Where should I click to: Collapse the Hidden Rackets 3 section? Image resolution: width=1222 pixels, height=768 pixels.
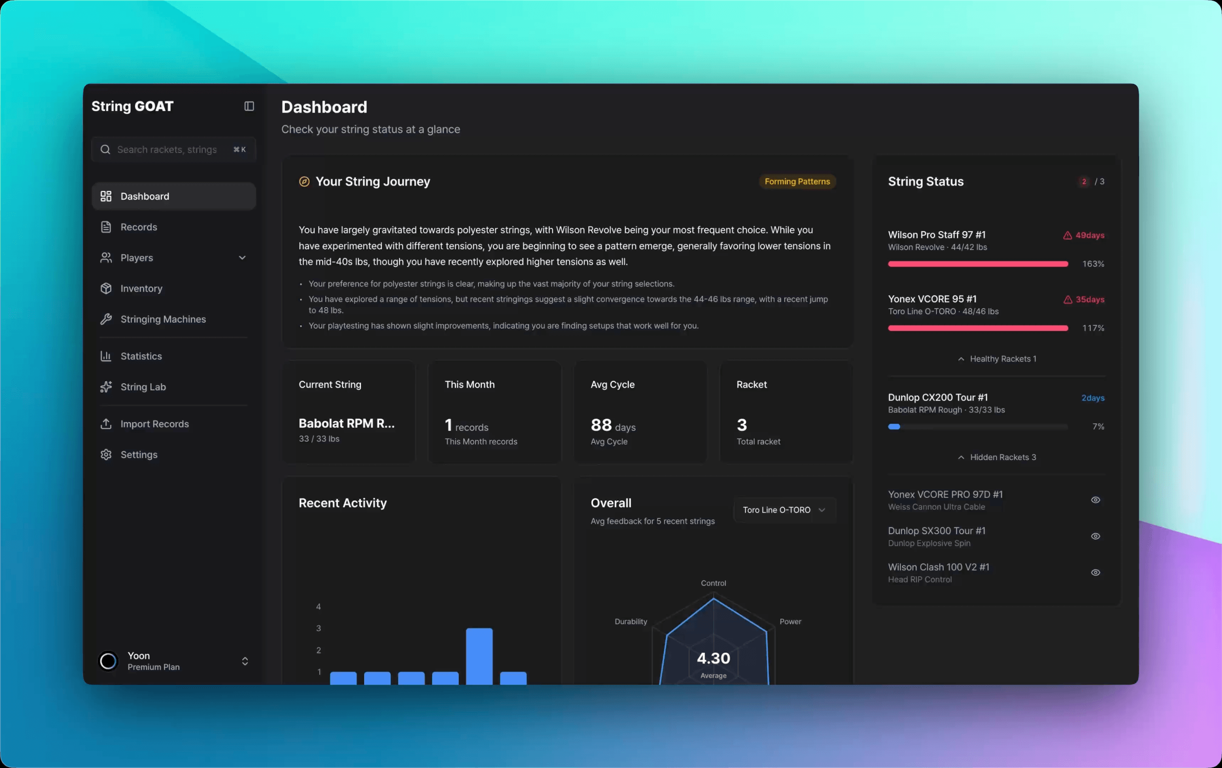[997, 457]
